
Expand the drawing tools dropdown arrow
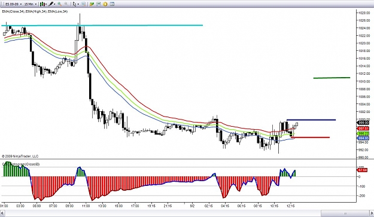54,4
